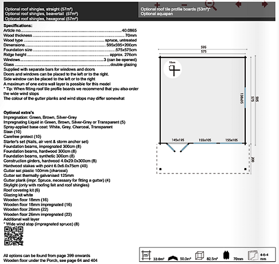Screen dimensions: 279x264
Task: Click 'Wooden floor 26mm (22)'
Action: click(x=26, y=209)
